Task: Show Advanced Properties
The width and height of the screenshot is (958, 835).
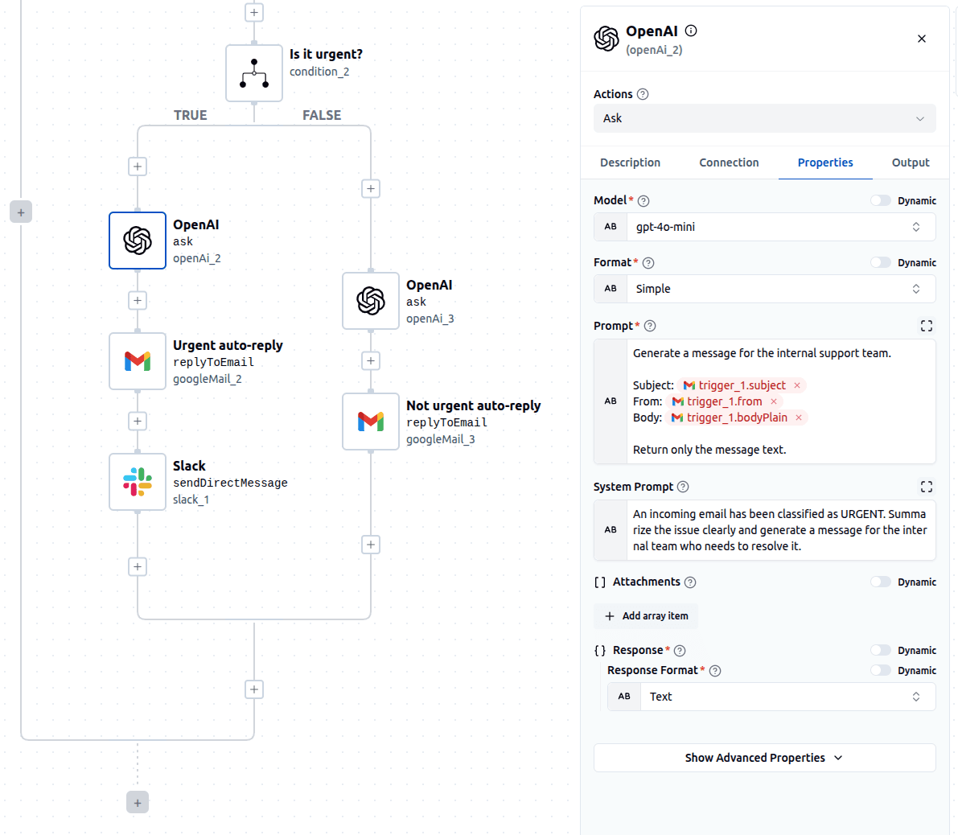Action: pos(764,758)
